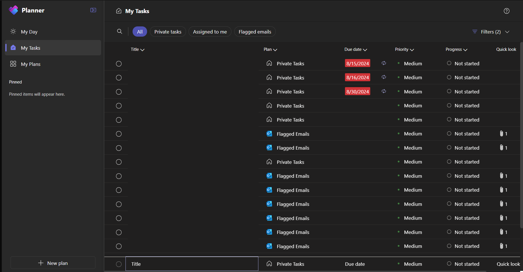Open the Progress column header menu
The width and height of the screenshot is (523, 272).
tap(456, 49)
